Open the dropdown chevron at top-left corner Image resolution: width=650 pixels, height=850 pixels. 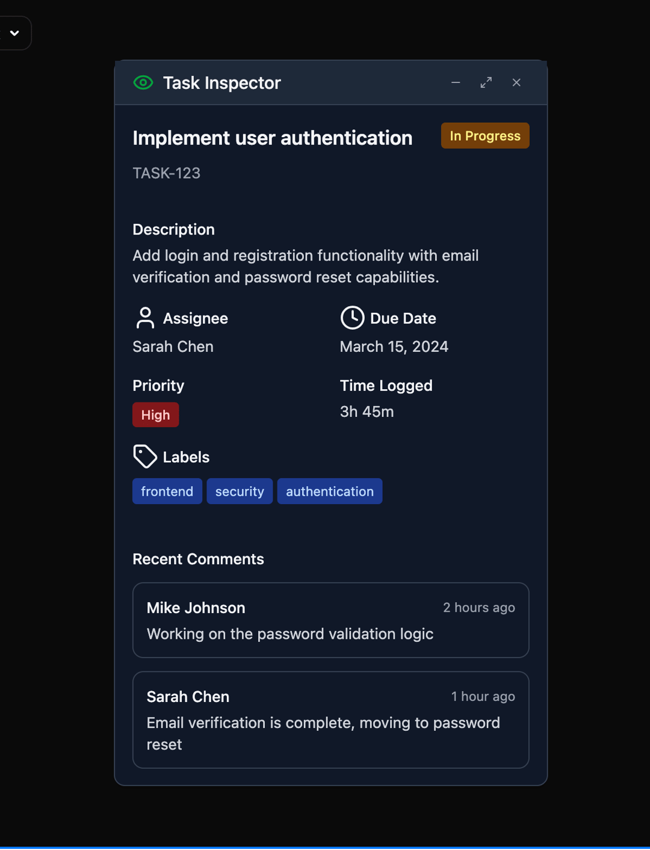(14, 33)
